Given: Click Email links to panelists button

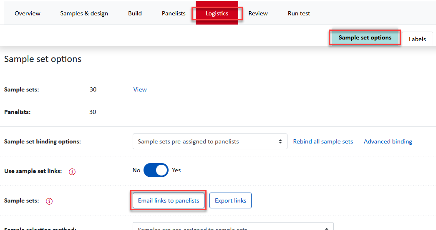Looking at the screenshot, I should point(169,200).
